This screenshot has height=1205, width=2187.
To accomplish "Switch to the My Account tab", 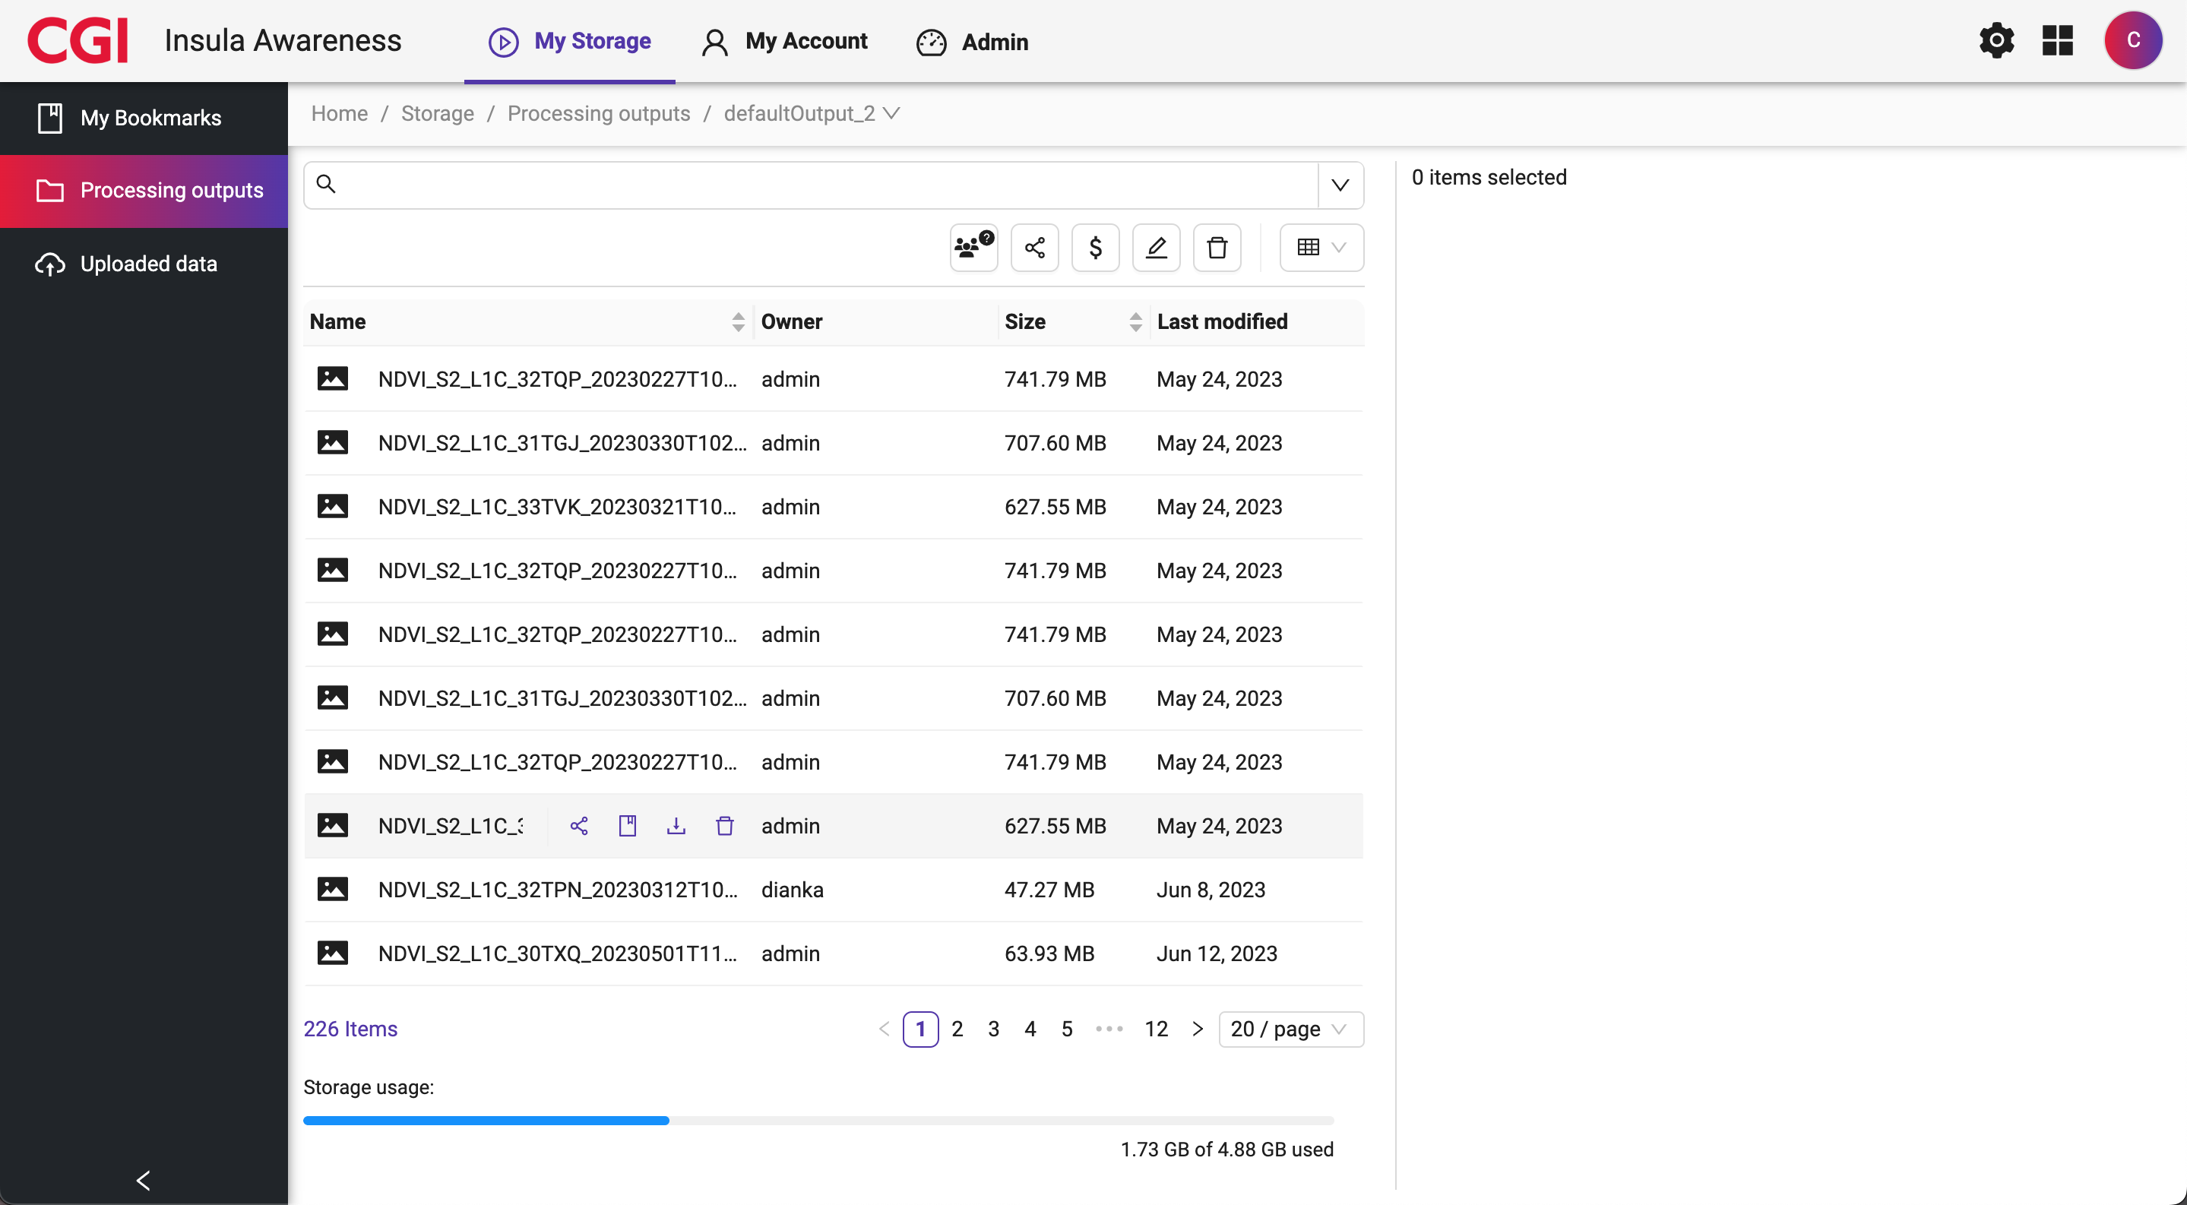I will [784, 41].
